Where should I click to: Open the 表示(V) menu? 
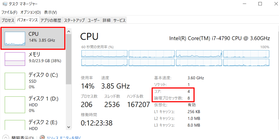pos(50,12)
